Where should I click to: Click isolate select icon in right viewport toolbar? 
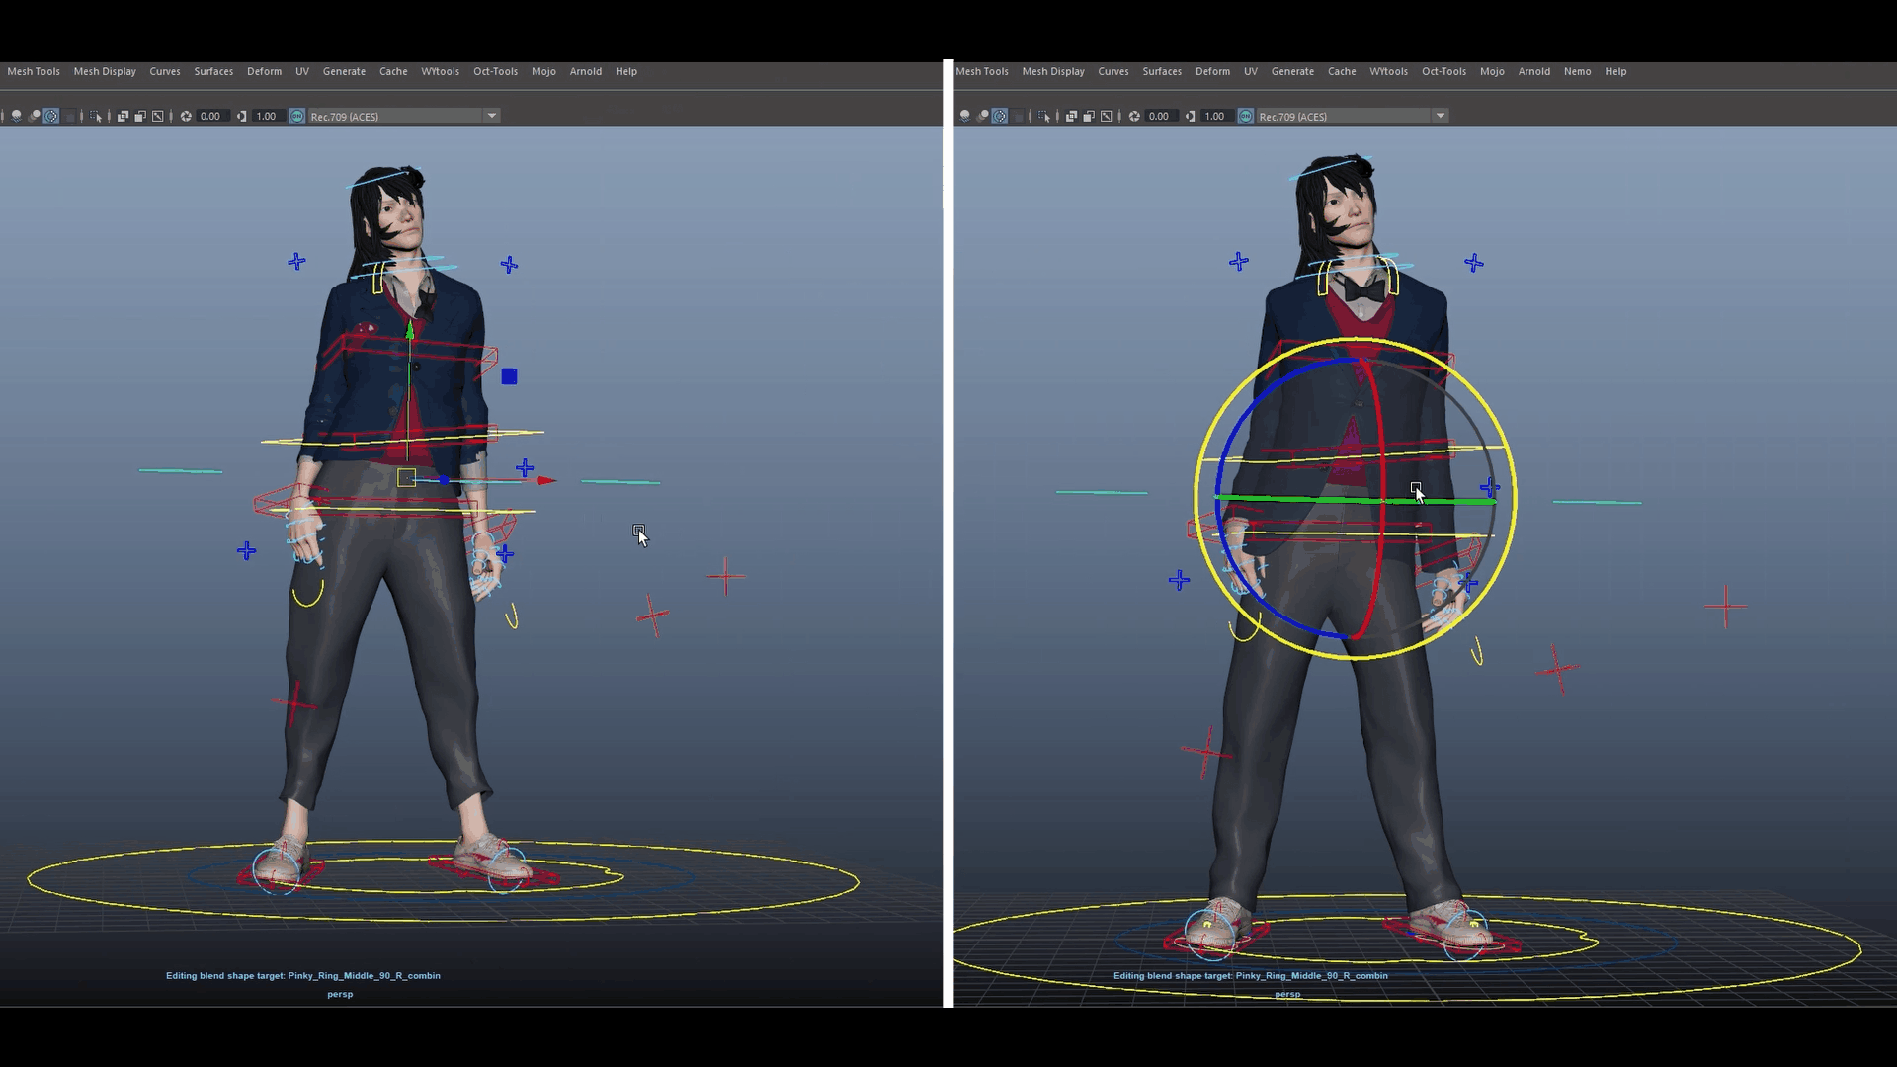1043,116
